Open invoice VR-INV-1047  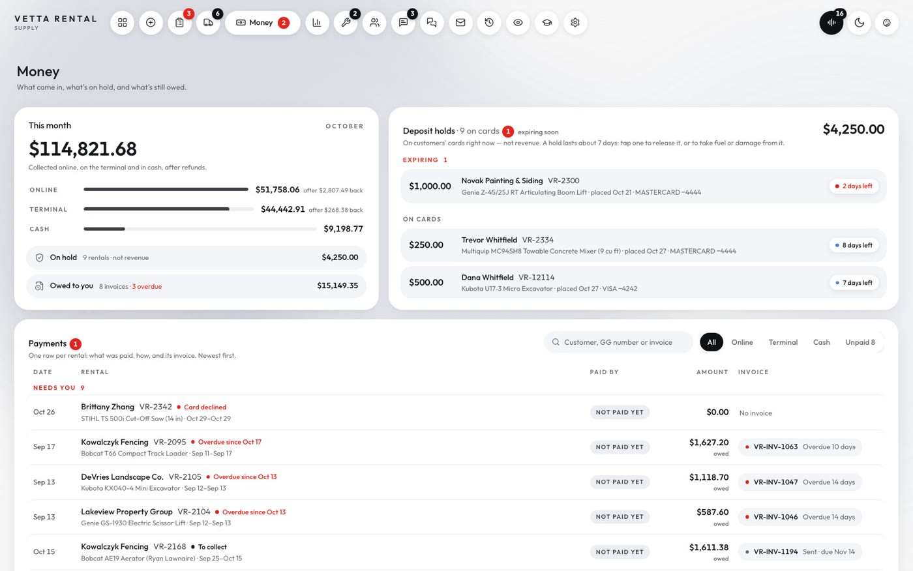tap(800, 482)
